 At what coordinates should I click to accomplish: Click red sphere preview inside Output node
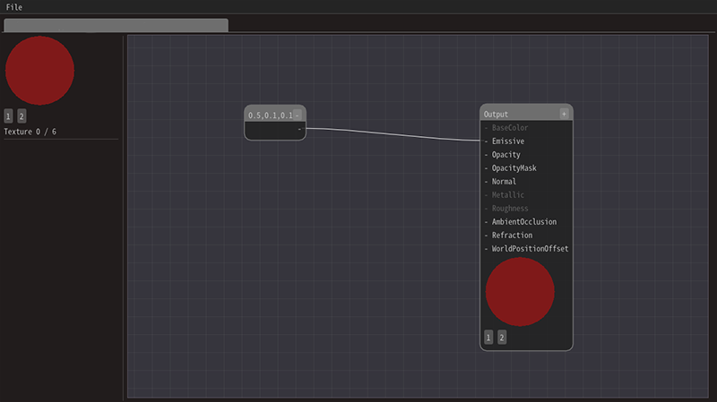[520, 292]
